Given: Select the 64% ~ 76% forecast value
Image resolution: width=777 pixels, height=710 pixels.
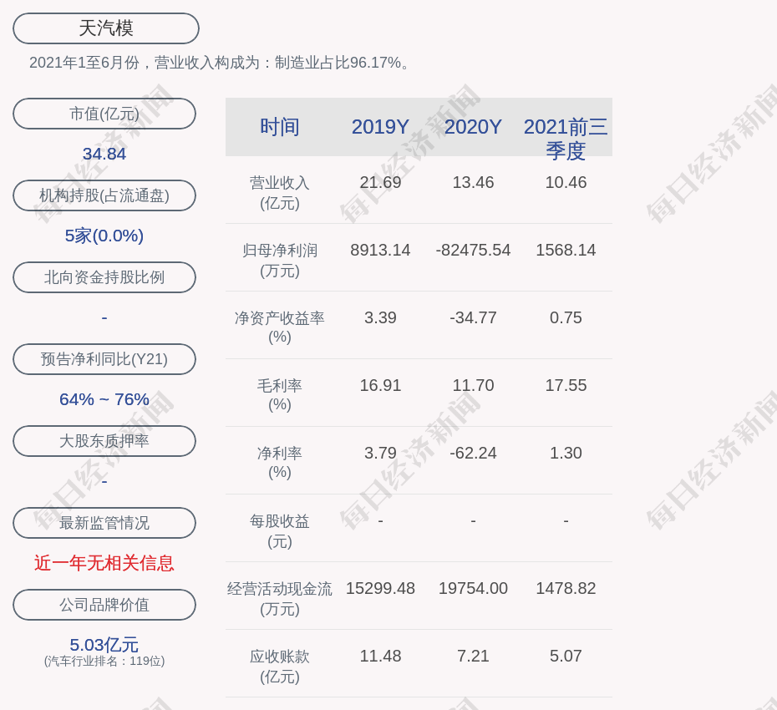Looking at the screenshot, I should 104,399.
